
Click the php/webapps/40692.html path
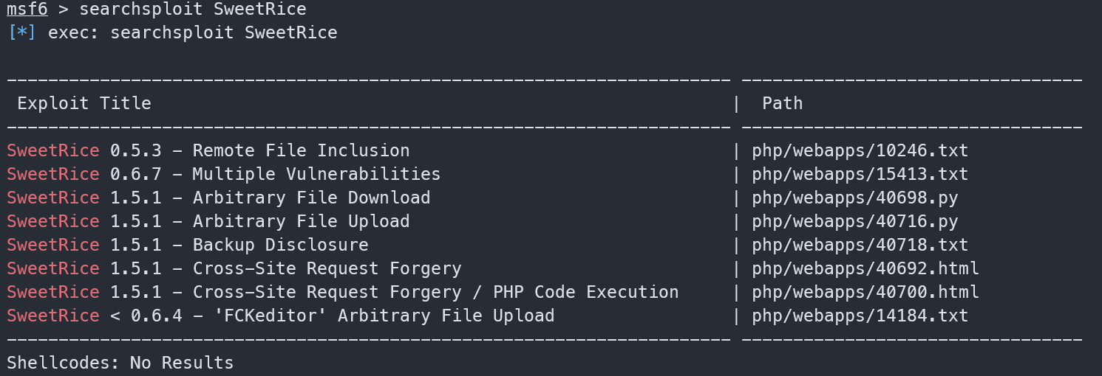(865, 268)
